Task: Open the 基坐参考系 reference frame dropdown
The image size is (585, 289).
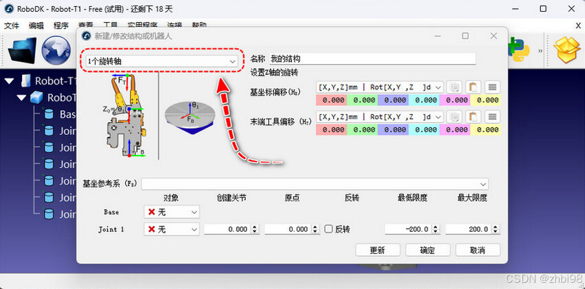Action: point(315,184)
